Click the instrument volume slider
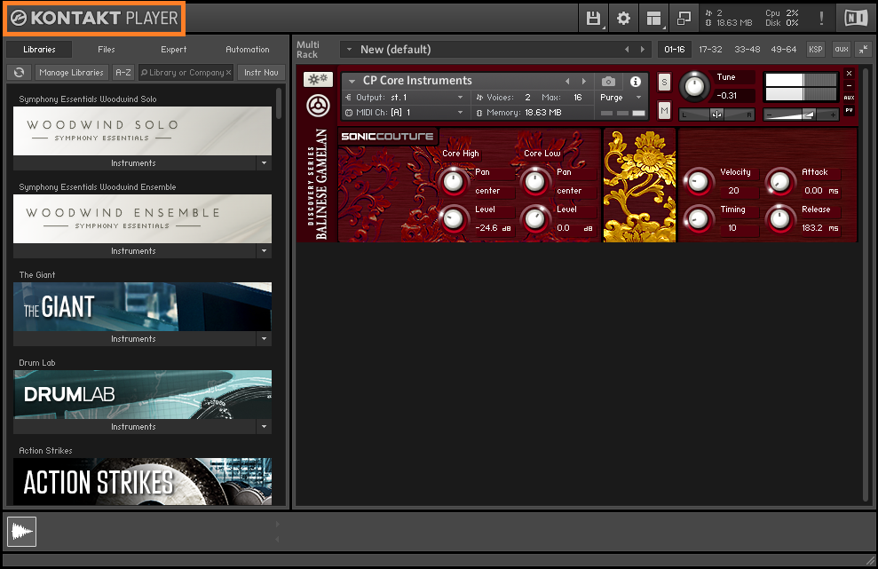Screen dimensions: 878x569 pyautogui.click(x=800, y=115)
